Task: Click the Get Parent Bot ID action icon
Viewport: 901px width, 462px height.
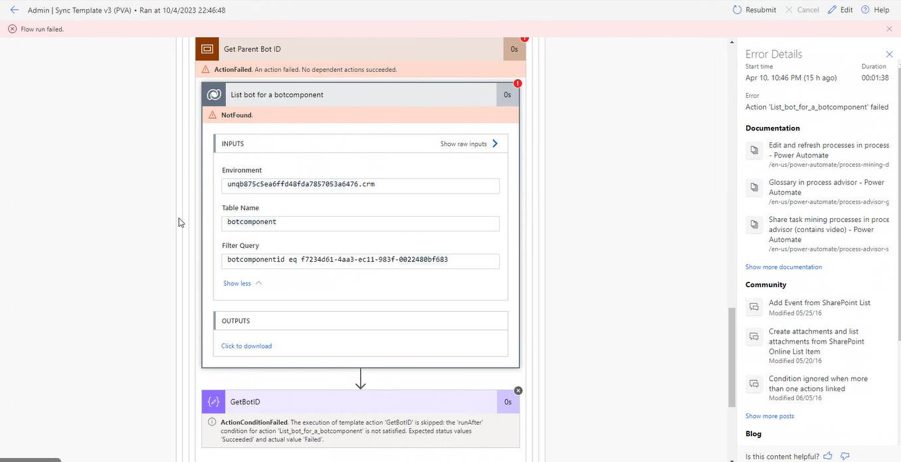Action: [207, 49]
